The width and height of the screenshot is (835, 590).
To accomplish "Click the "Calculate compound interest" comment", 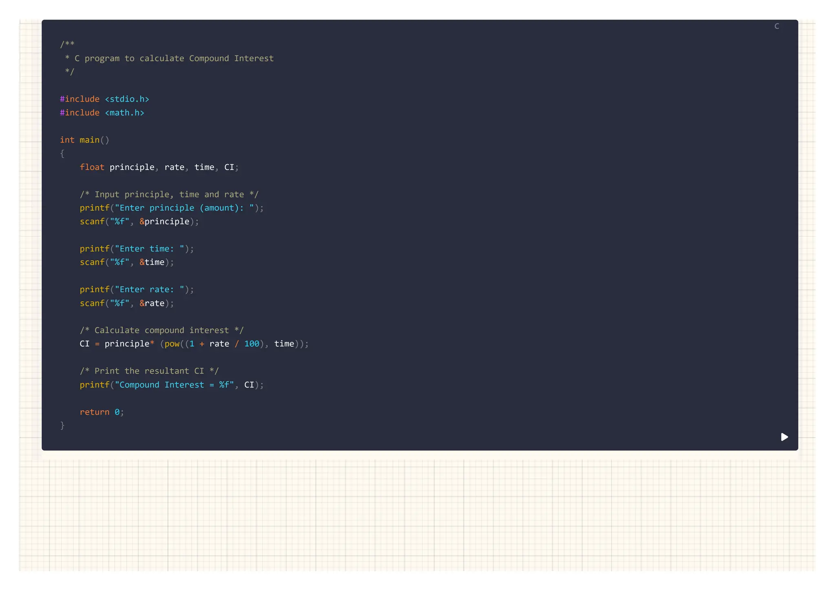I will tap(161, 330).
